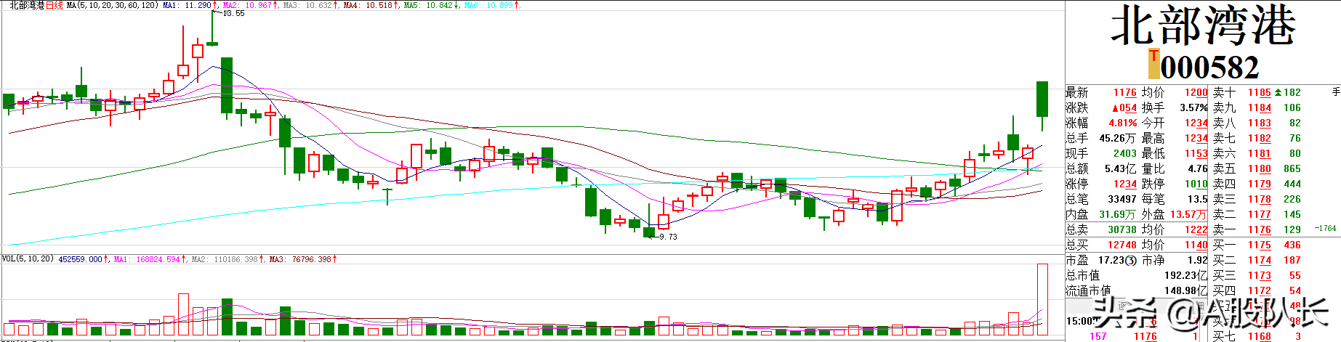The width and height of the screenshot is (1341, 342).
Task: Click the 卖四 price 1179
Action: tap(1260, 184)
